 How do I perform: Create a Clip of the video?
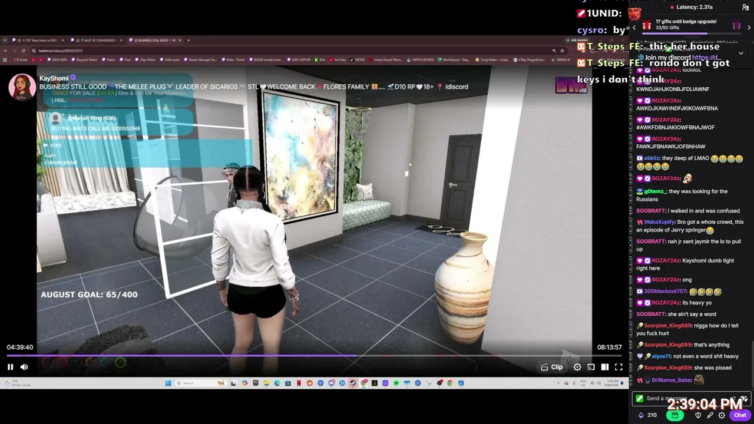tap(552, 367)
